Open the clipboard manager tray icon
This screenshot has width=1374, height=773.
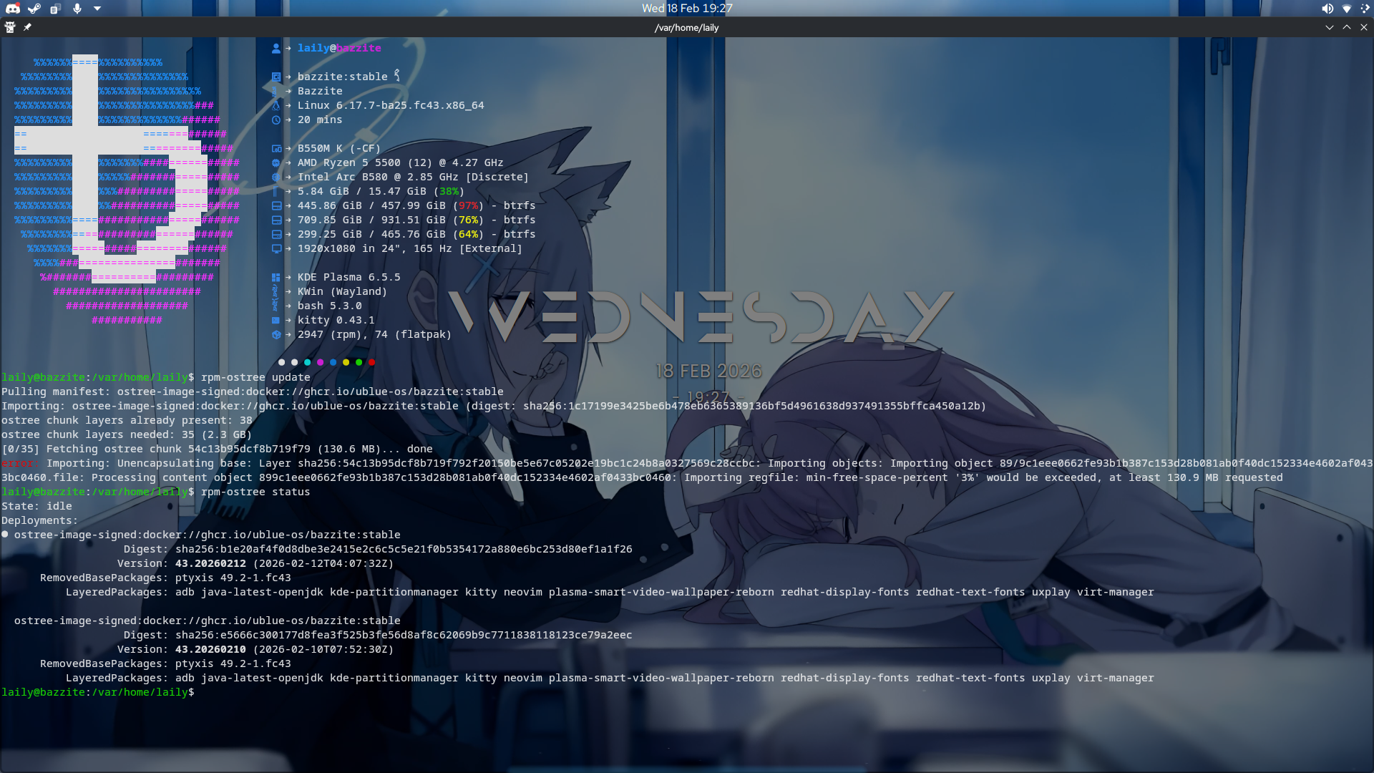tap(55, 9)
